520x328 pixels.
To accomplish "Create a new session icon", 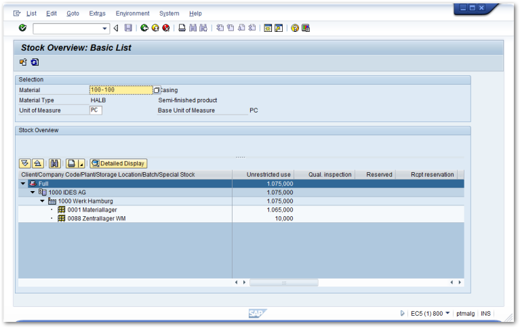I will pos(268,28).
